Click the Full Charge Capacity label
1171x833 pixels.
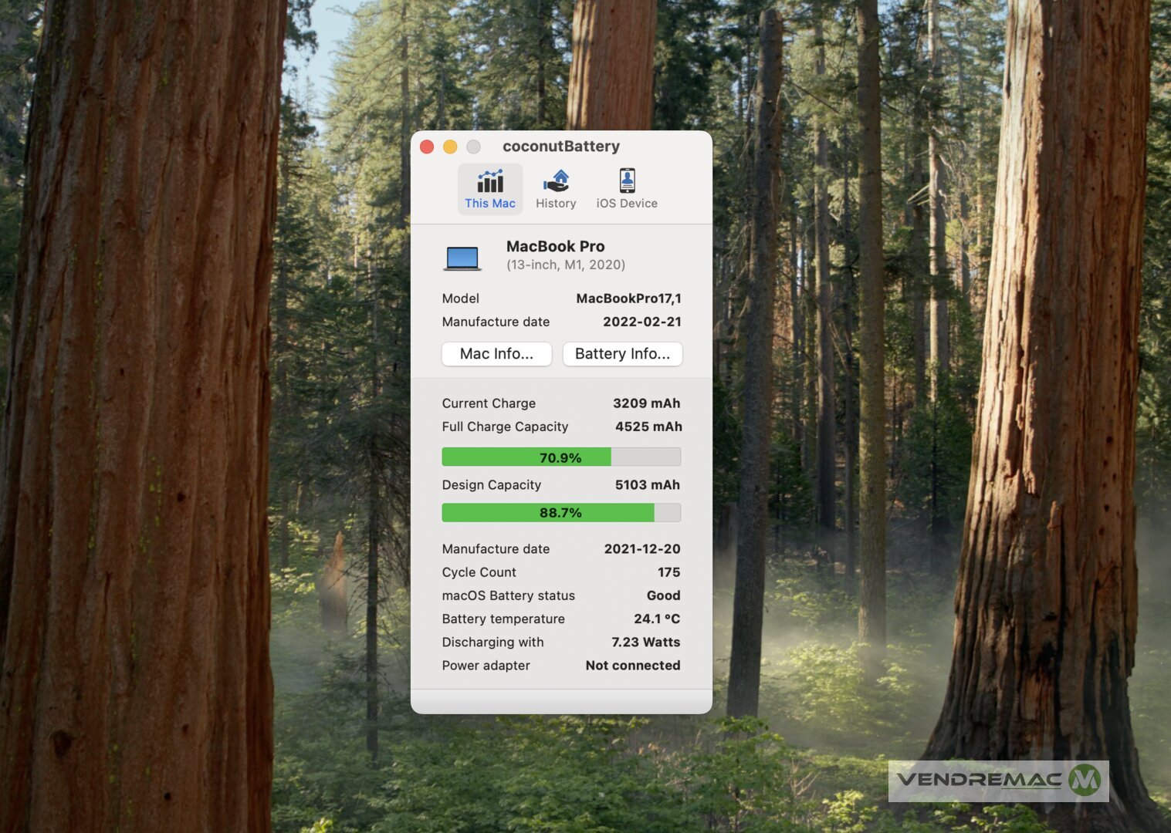(x=505, y=427)
